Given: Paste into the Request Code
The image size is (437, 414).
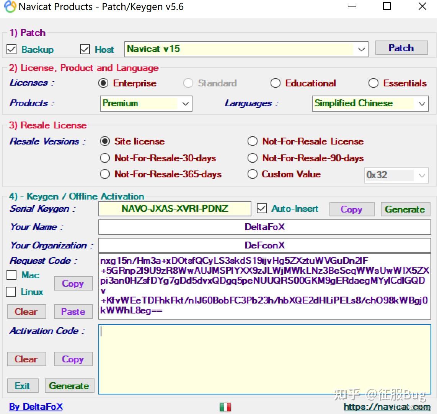Looking at the screenshot, I should [73, 312].
